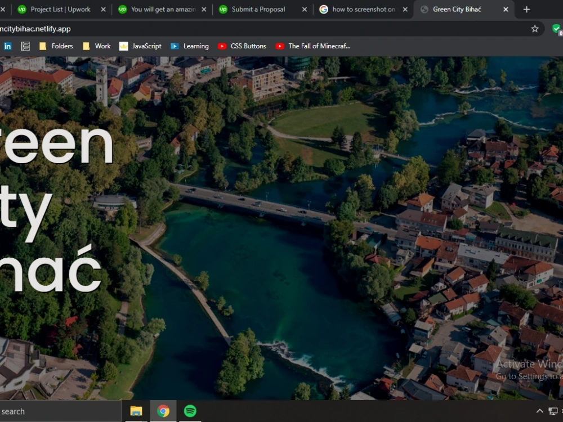The image size is (563, 422).
Task: Open the 'how to screenshot on' Google tab
Action: tap(363, 10)
